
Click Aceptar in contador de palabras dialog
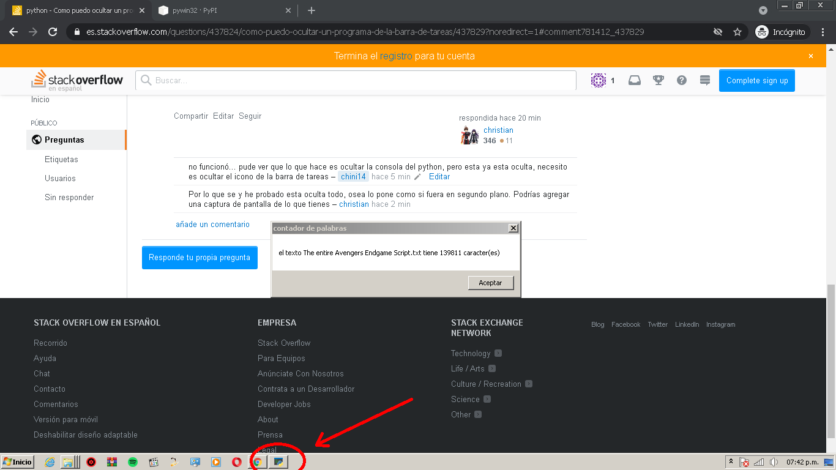click(x=490, y=283)
